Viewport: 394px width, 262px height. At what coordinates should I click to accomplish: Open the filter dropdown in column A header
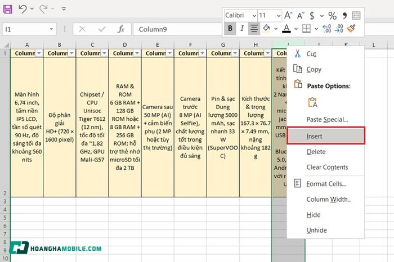click(39, 53)
